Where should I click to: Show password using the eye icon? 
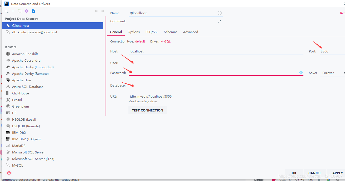click(301, 72)
